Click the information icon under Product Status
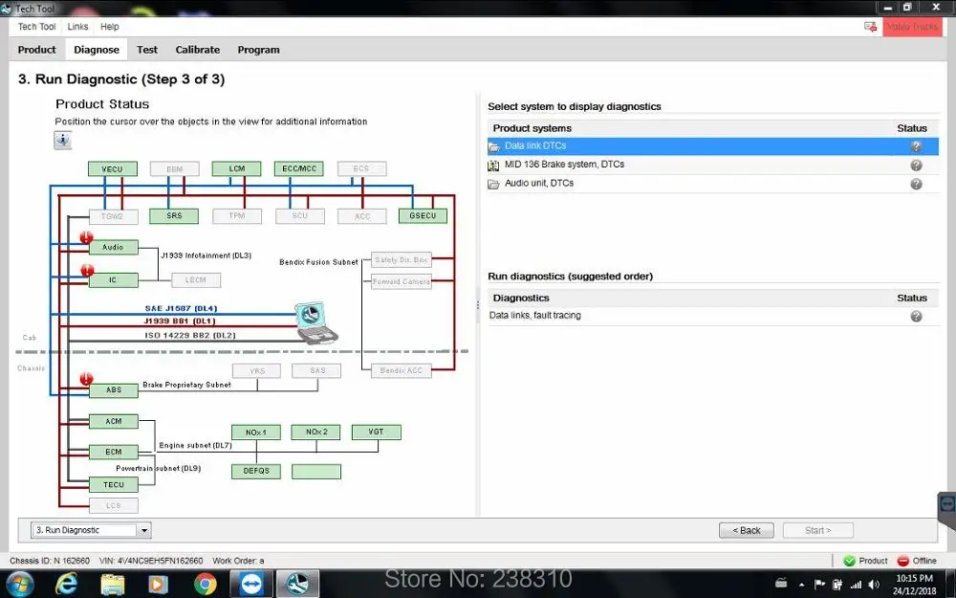The width and height of the screenshot is (956, 598). coord(63,141)
